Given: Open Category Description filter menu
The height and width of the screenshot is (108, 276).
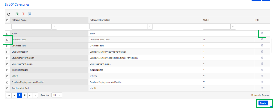Looking at the screenshot, I should tap(150, 27).
